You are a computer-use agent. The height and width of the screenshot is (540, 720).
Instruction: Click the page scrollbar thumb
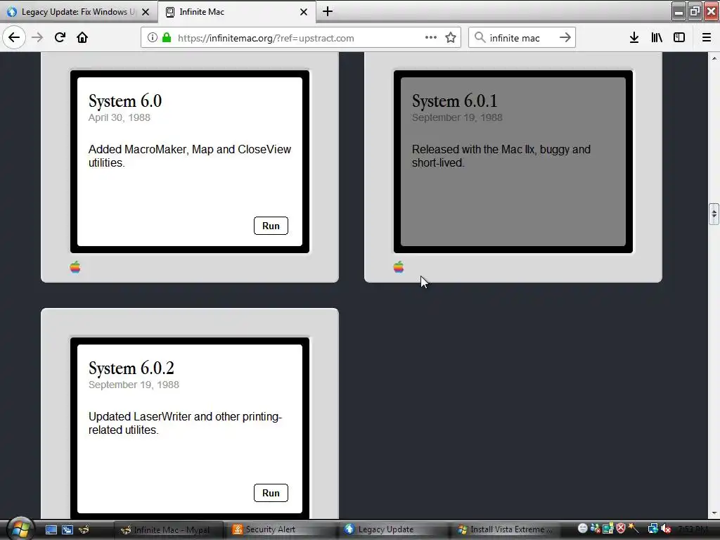tap(714, 214)
